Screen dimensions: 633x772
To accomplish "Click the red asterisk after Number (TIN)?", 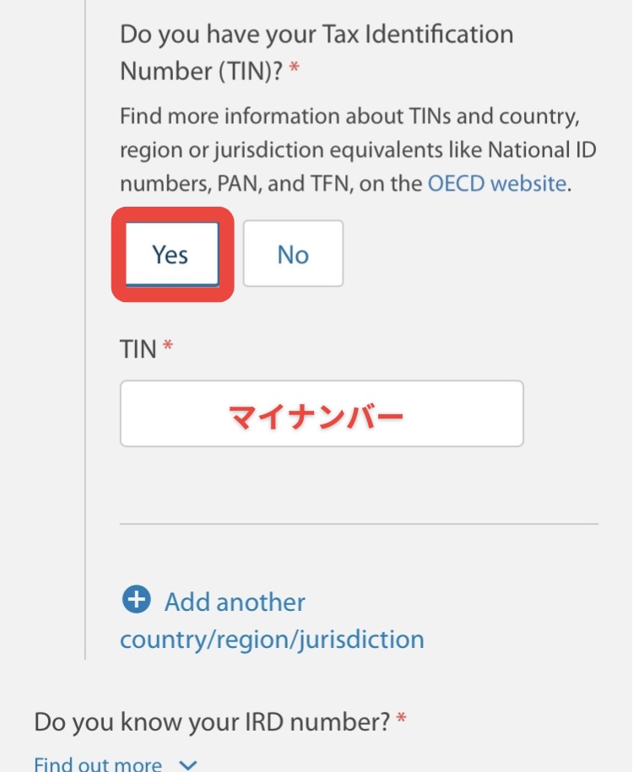I will (295, 70).
